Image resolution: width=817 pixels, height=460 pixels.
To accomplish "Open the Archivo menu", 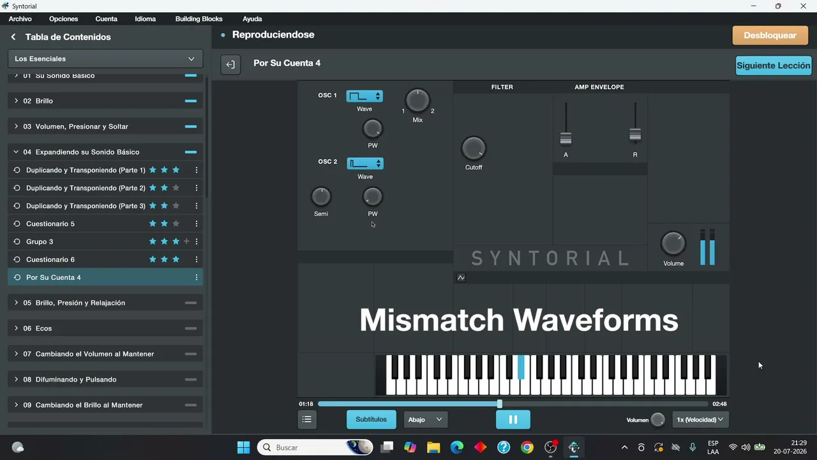I will tap(20, 19).
